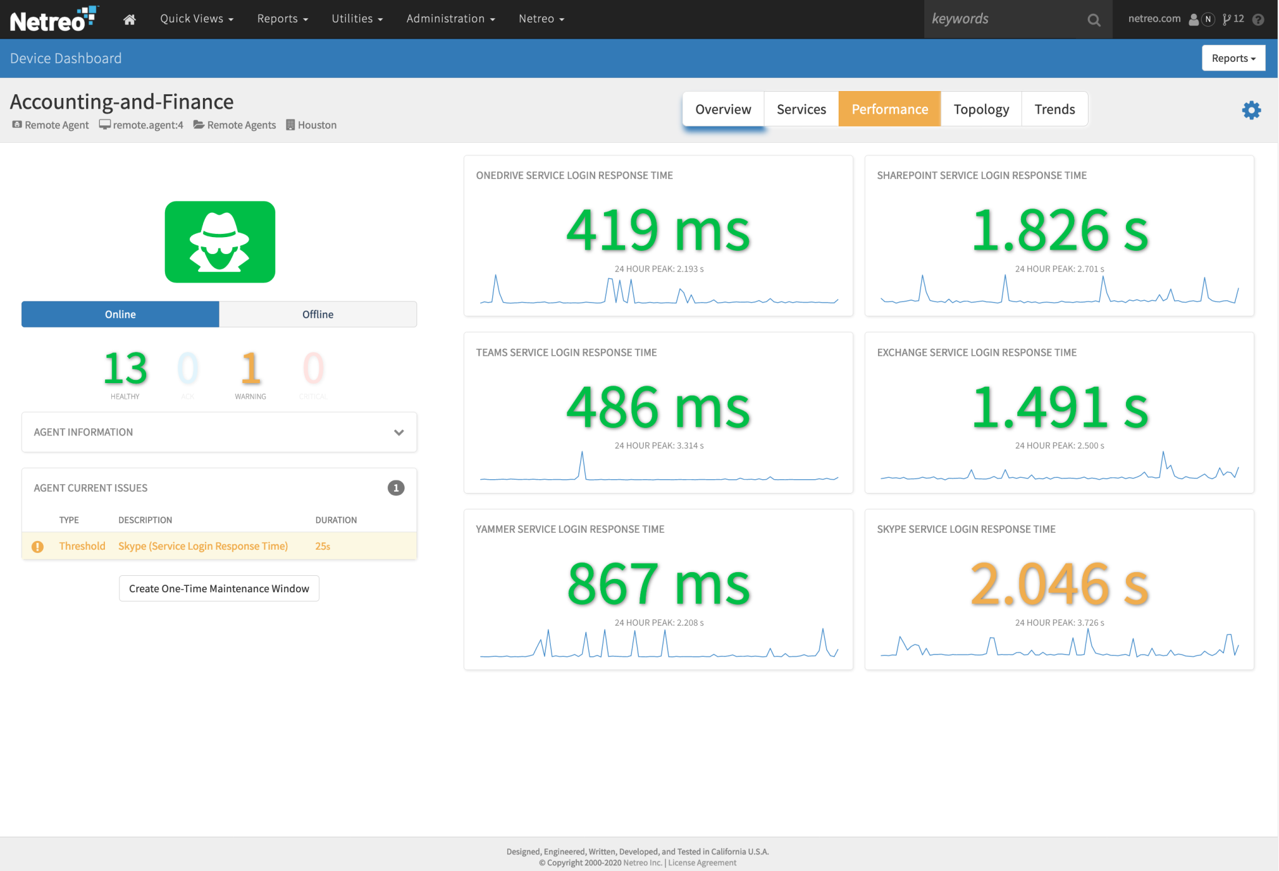This screenshot has width=1279, height=871.
Task: Open the Quick Views dropdown menu
Action: tap(196, 18)
